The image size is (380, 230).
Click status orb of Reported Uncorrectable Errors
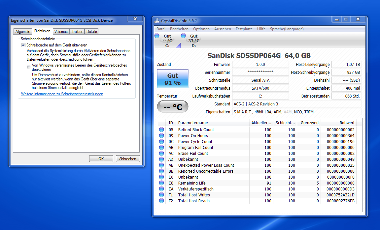pos(161,171)
